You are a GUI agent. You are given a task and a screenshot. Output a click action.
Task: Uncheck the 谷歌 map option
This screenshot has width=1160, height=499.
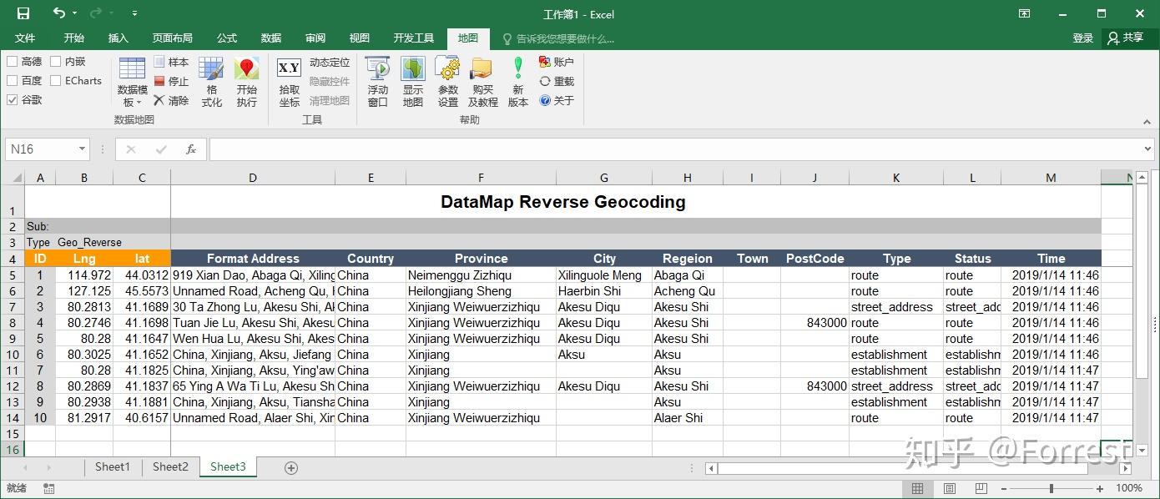(x=14, y=99)
